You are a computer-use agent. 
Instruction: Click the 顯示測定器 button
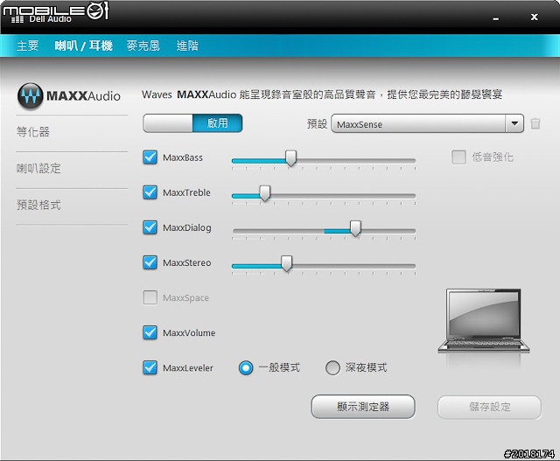(x=363, y=407)
